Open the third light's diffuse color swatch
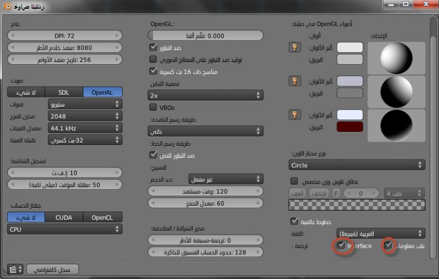 tap(350, 115)
